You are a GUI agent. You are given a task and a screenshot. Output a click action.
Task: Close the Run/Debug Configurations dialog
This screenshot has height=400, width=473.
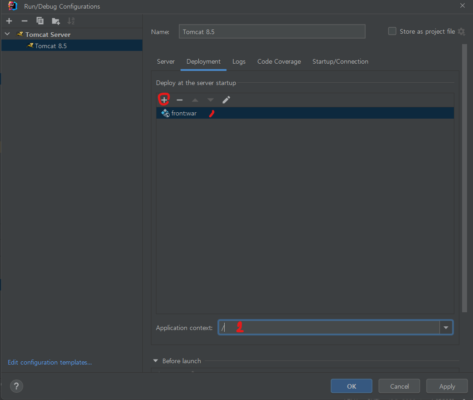(463, 6)
